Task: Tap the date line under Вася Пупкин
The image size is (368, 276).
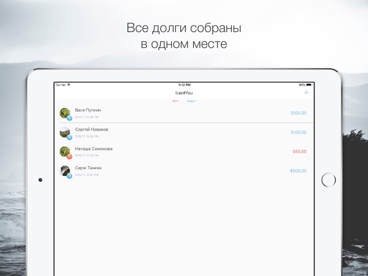Action: [x=87, y=117]
